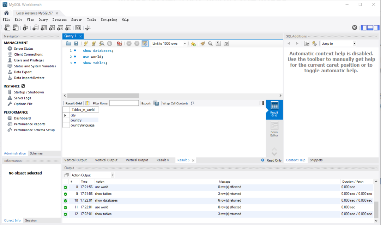Toggle automatic context help icon

(x=315, y=43)
